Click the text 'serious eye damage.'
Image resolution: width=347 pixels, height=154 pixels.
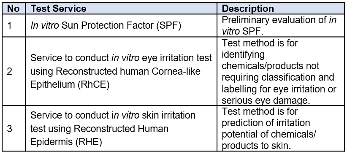(x=266, y=101)
